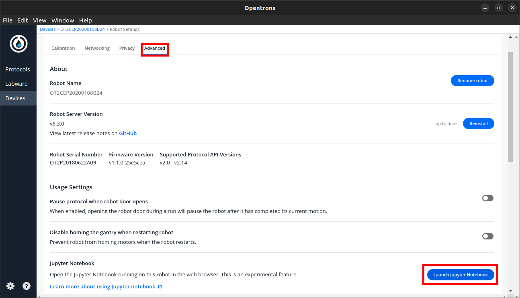
Task: Enable pause protocol when robot door opens
Action: pos(487,198)
